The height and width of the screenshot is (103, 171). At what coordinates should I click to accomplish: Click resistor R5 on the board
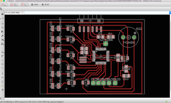click(x=71, y=29)
